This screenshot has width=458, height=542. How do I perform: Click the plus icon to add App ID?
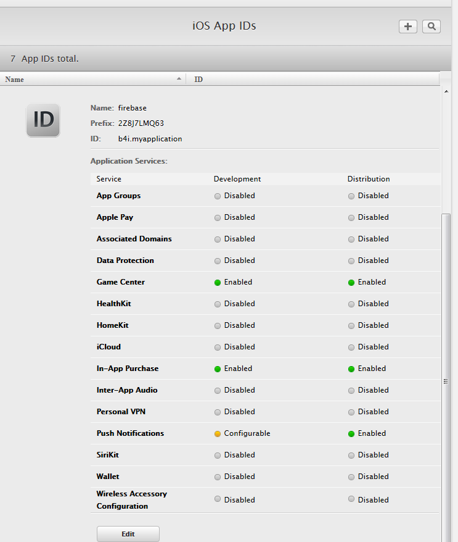[x=408, y=27]
